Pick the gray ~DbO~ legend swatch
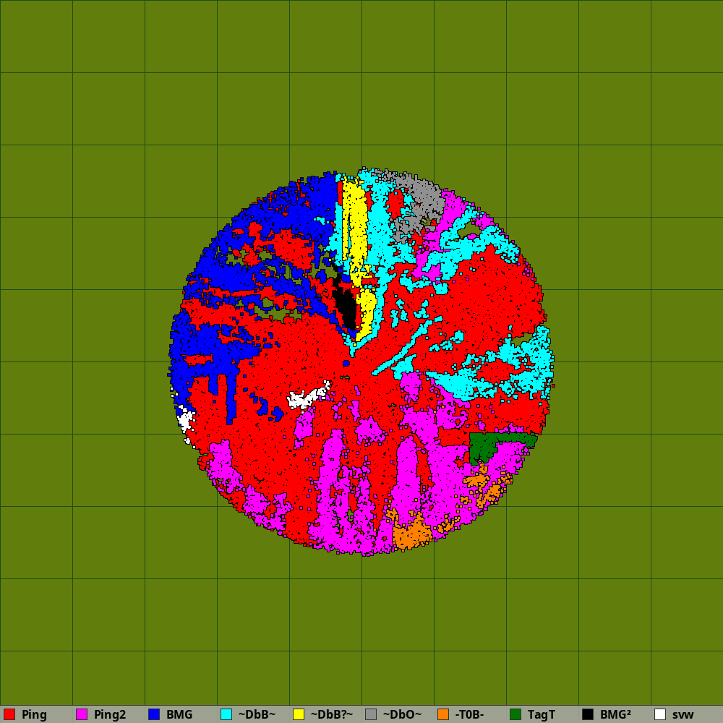 point(371,714)
